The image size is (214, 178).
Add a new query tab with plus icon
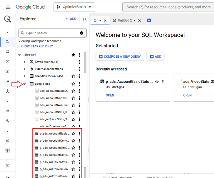(149, 20)
